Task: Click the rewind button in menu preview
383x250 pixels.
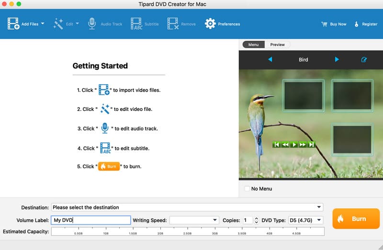Action: (x=285, y=145)
